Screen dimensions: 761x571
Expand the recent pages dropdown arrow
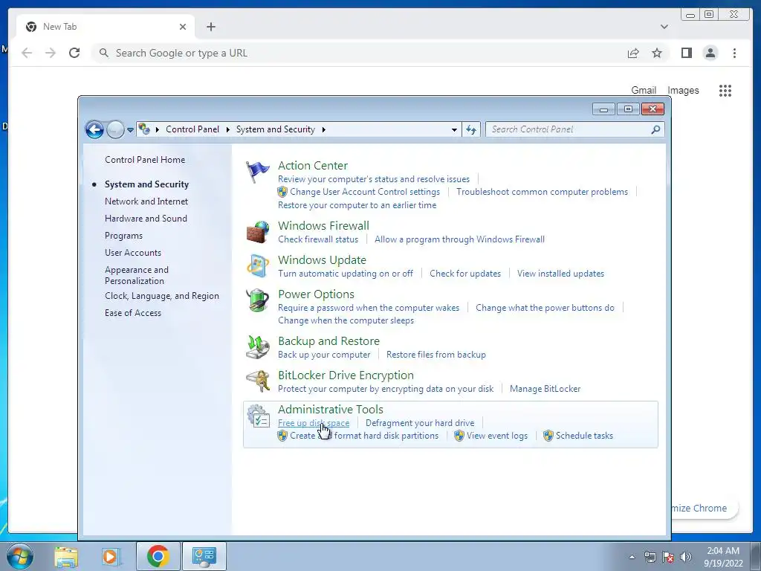(130, 129)
